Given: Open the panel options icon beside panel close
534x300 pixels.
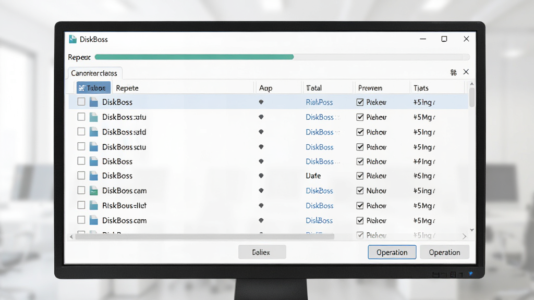Looking at the screenshot, I should tap(453, 72).
